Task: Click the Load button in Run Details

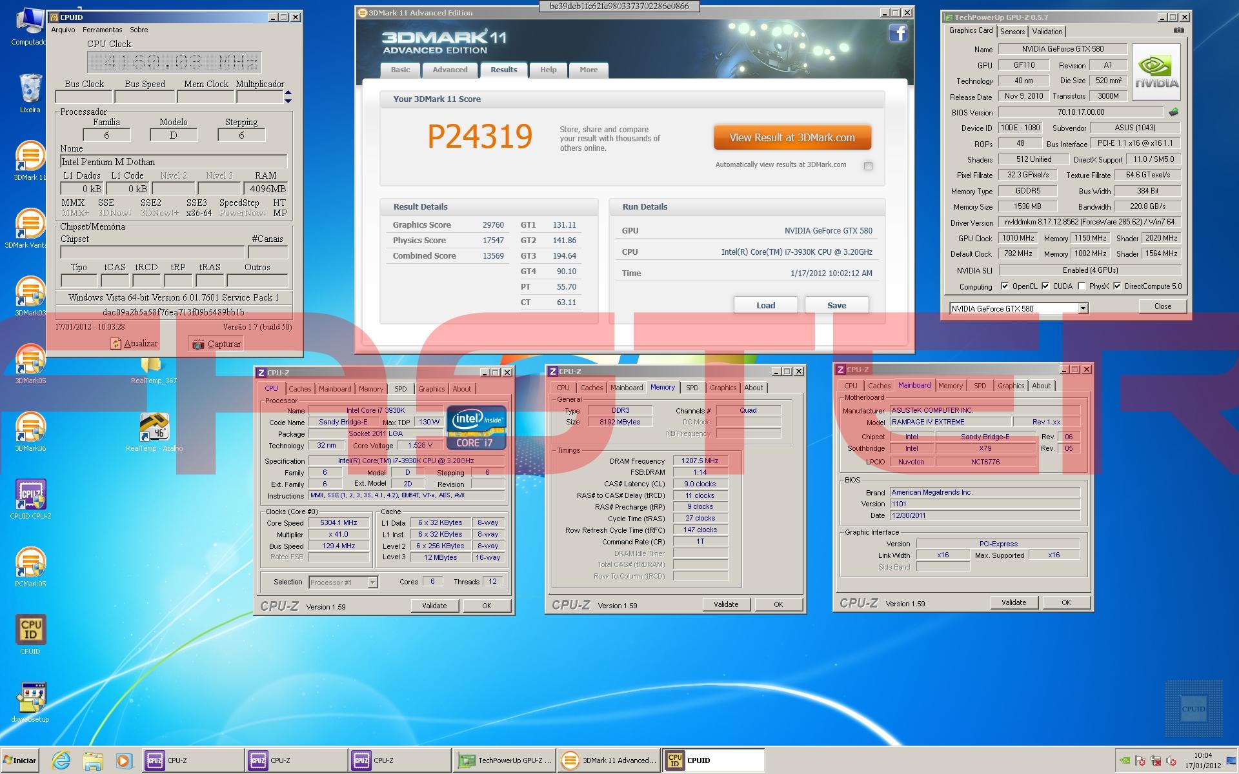Action: point(765,305)
